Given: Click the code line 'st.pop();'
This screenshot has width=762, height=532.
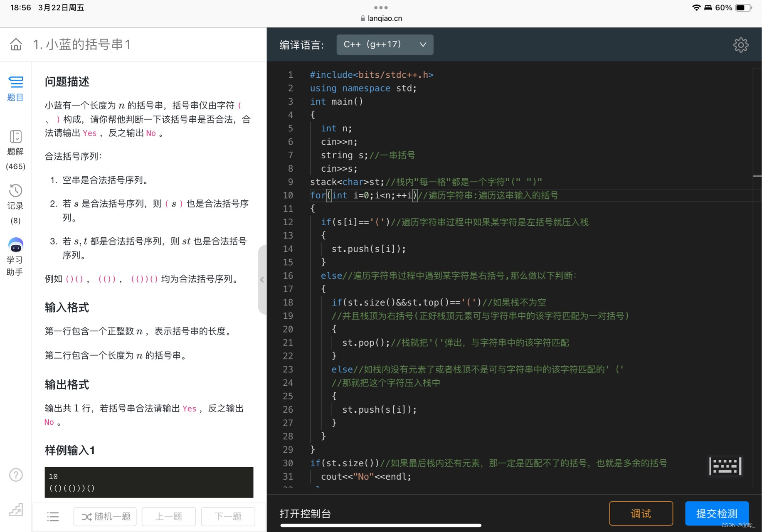Looking at the screenshot, I should 366,342.
